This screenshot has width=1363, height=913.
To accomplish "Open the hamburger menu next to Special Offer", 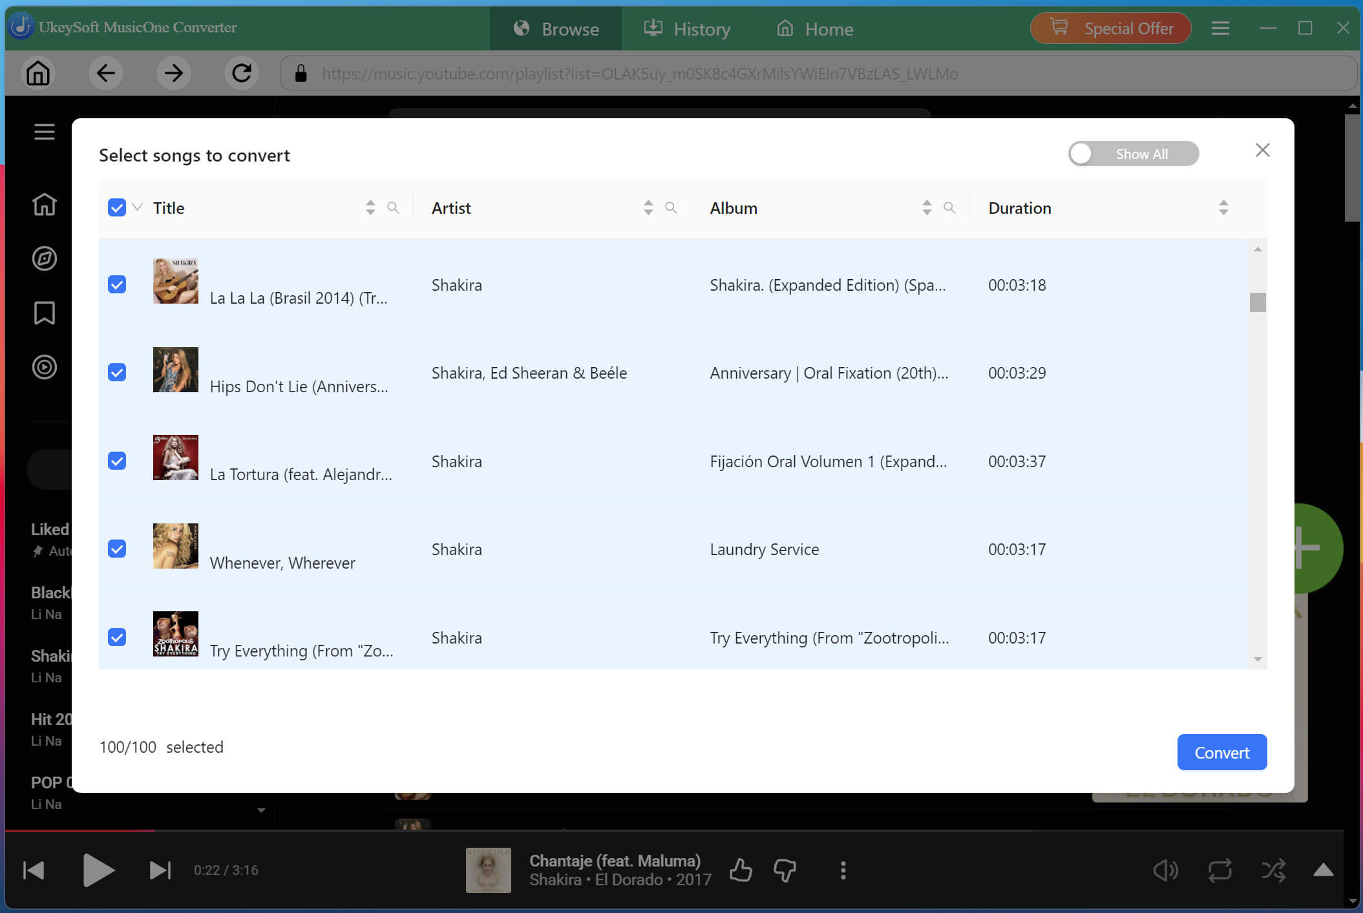I will click(1220, 28).
